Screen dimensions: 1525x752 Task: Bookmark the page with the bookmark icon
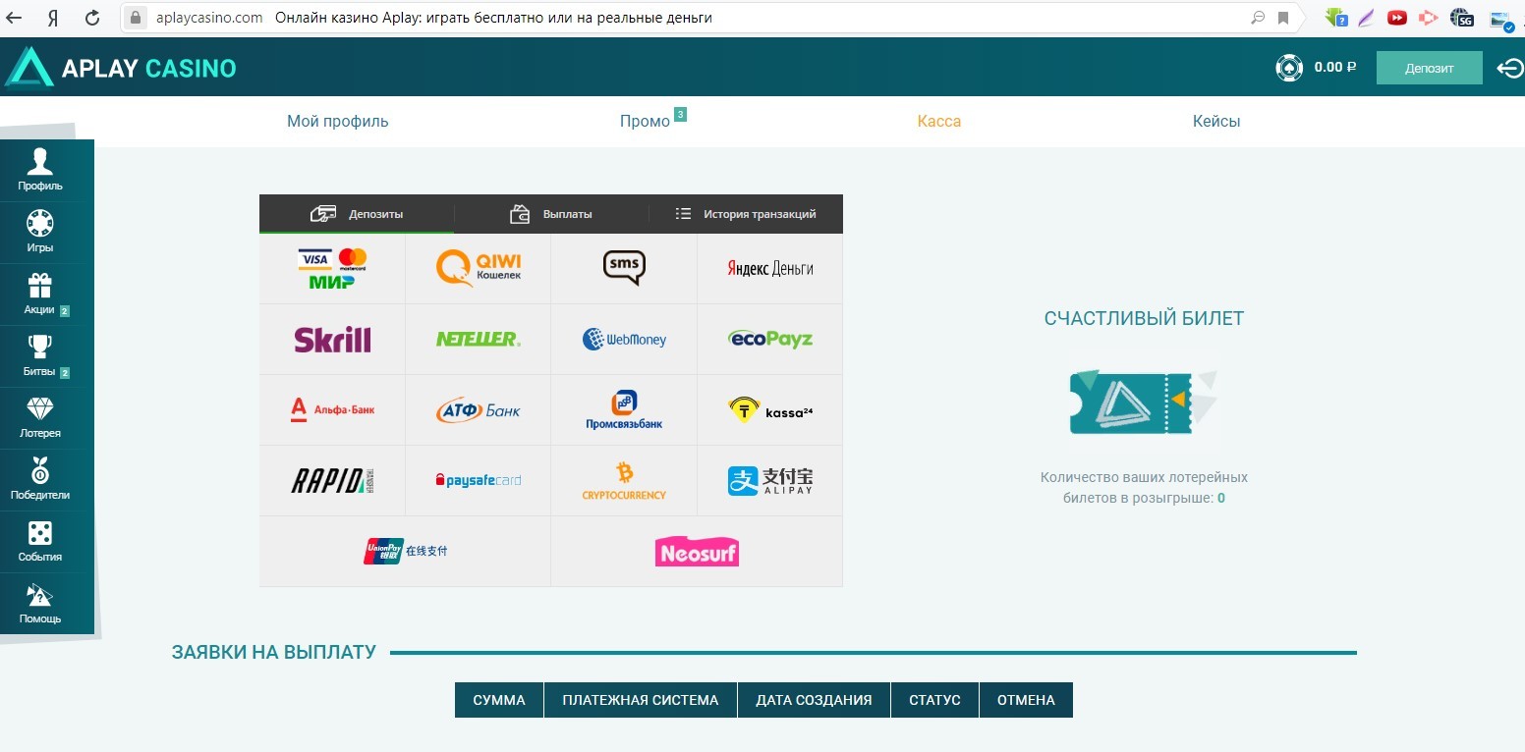[1283, 18]
